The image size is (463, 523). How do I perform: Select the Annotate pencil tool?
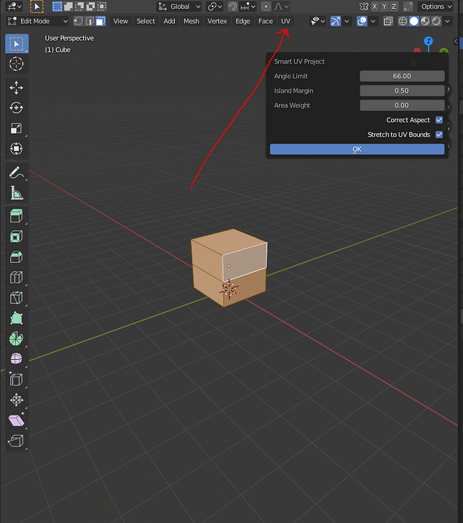pos(17,172)
